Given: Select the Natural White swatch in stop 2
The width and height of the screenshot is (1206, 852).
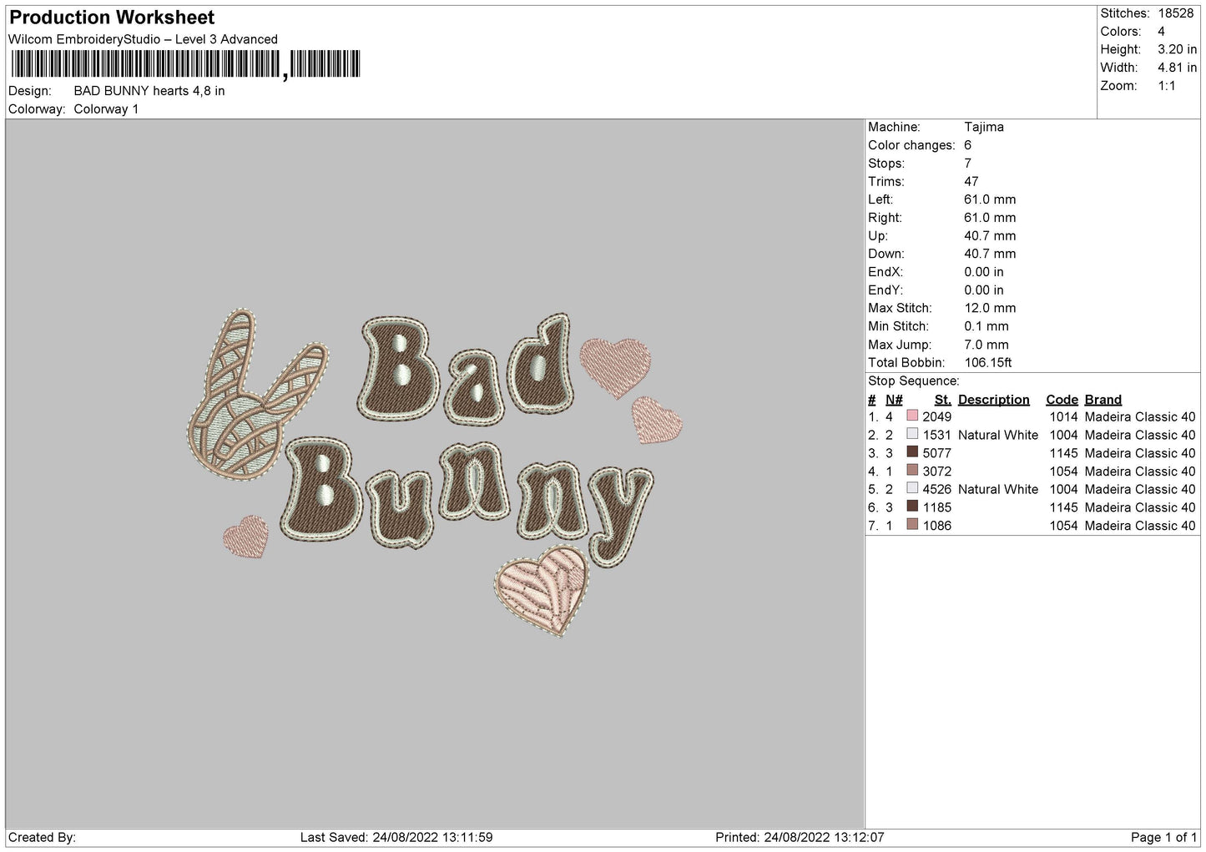Looking at the screenshot, I should tap(912, 435).
